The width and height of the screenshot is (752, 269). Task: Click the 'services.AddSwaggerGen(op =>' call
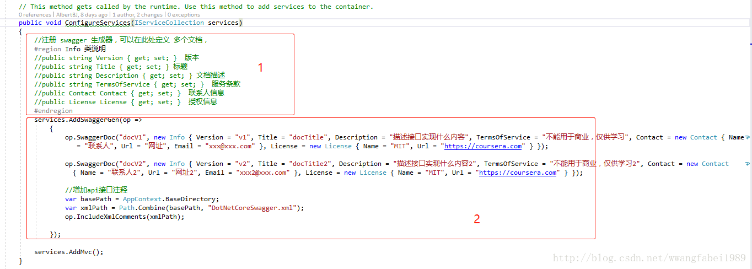pyautogui.click(x=88, y=120)
